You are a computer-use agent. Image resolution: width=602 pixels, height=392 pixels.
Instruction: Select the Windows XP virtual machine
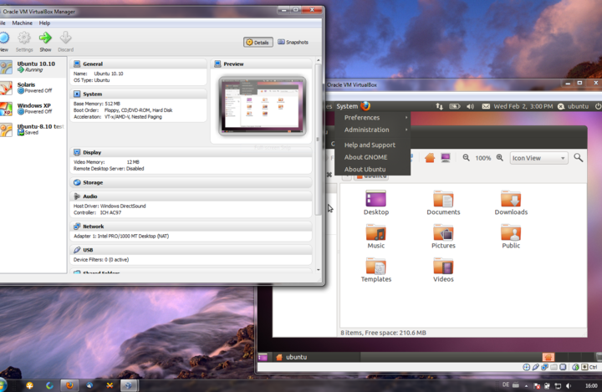33,109
